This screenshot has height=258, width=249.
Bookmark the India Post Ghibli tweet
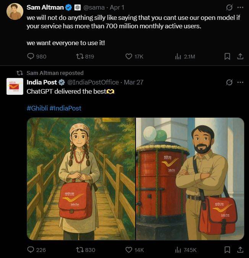(x=227, y=250)
